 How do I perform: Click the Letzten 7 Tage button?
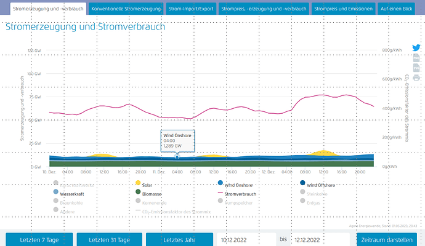pyautogui.click(x=39, y=239)
